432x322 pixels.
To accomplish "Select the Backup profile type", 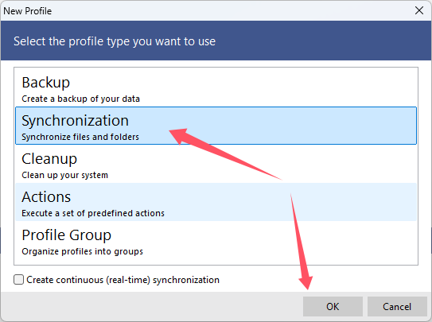I will click(216, 87).
